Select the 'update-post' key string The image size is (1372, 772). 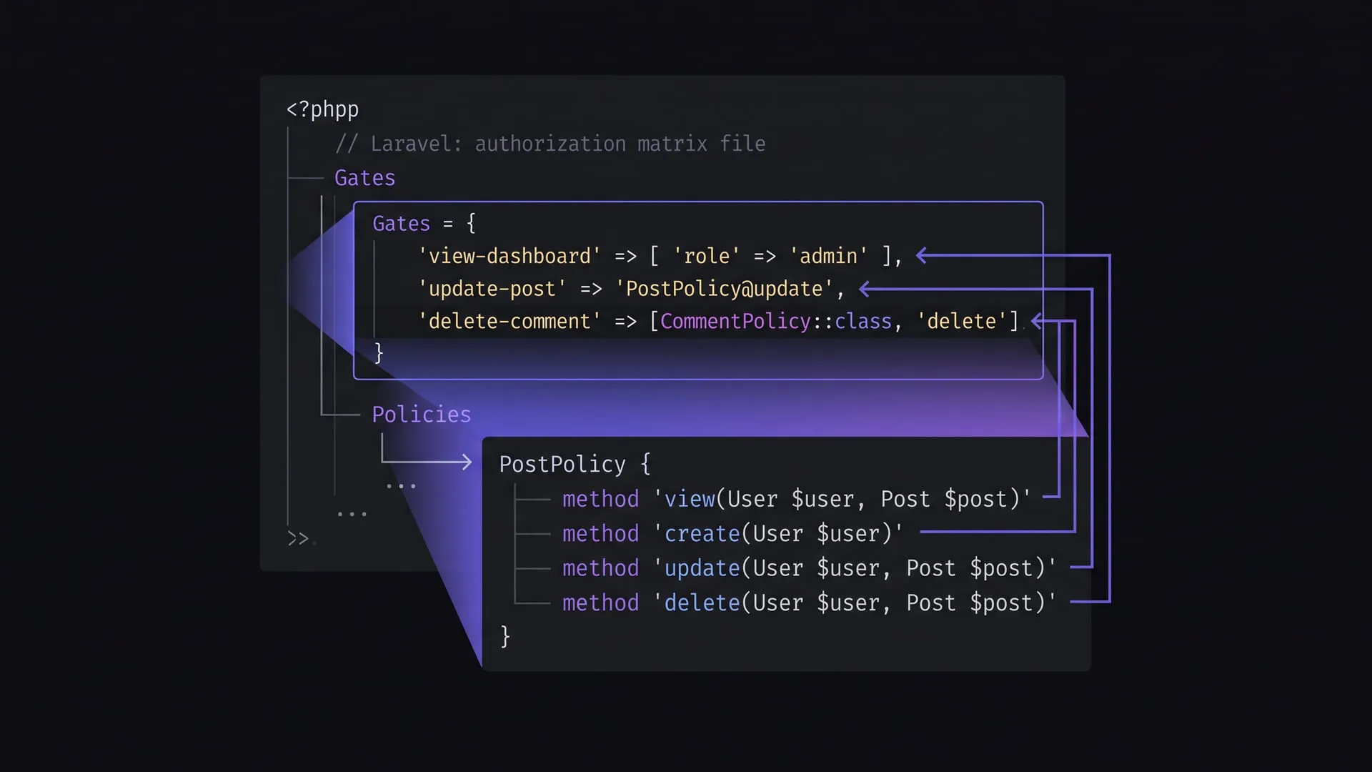(x=492, y=289)
